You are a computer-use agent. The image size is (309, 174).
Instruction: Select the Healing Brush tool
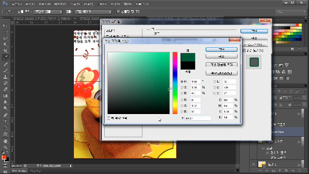point(5,64)
